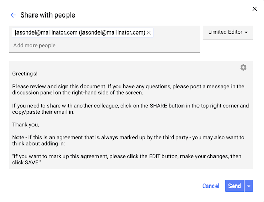Viewport: 264px width, 202px height.
Task: Remove the jasondel@mailinator.com recipient chip
Action: click(149, 32)
